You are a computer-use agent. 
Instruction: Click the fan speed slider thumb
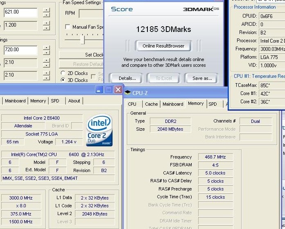coord(83,40)
